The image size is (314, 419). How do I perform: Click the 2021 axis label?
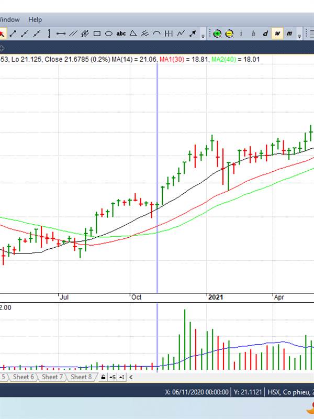tap(216, 297)
